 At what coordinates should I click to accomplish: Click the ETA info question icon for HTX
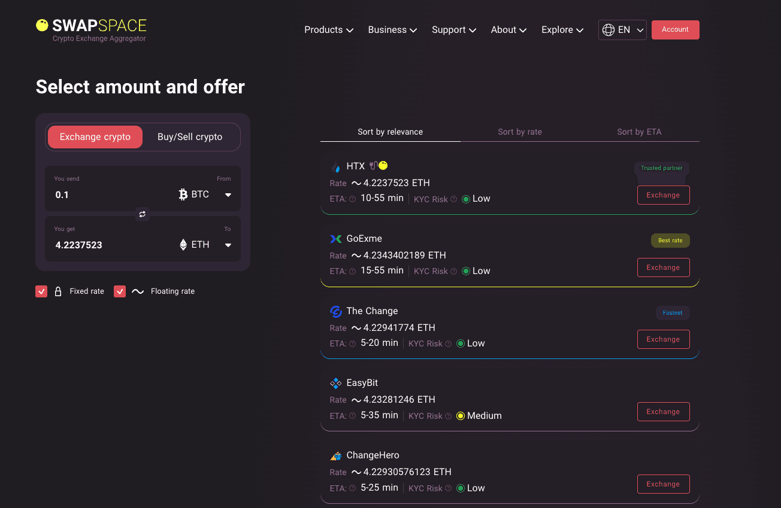[353, 199]
